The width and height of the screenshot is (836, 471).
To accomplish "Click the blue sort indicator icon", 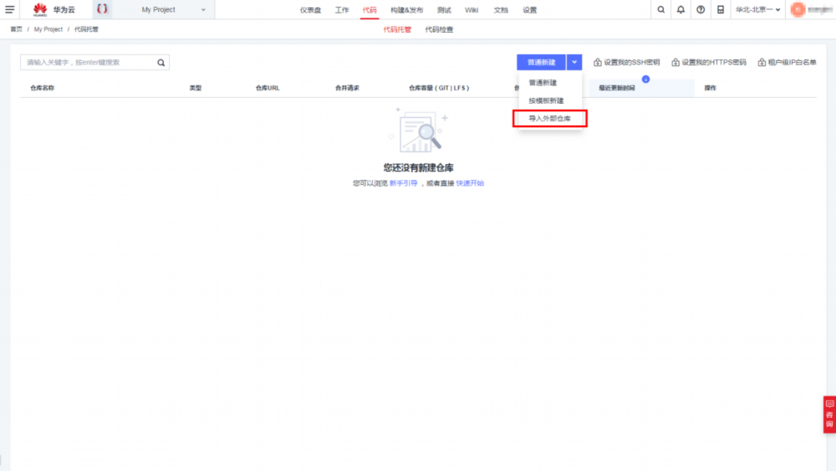I will pos(645,79).
